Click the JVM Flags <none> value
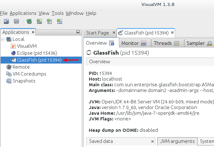The image size is (214, 147). pos(123,119)
